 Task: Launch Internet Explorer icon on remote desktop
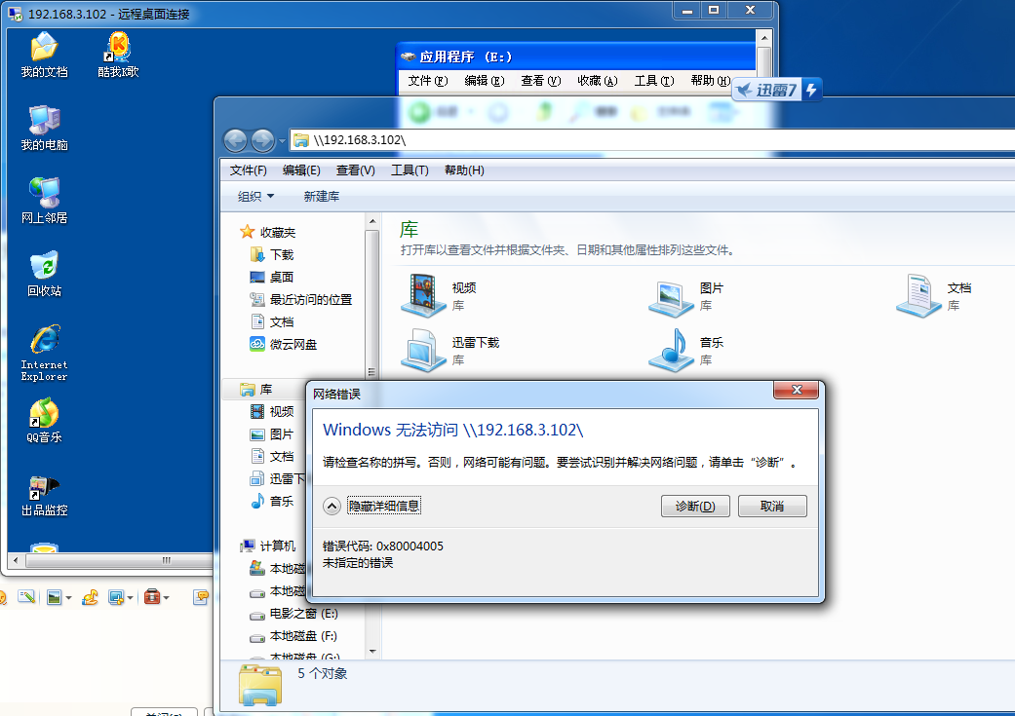44,353
